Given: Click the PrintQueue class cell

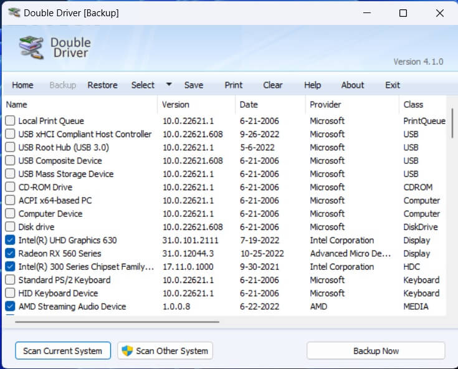Looking at the screenshot, I should pyautogui.click(x=424, y=121).
